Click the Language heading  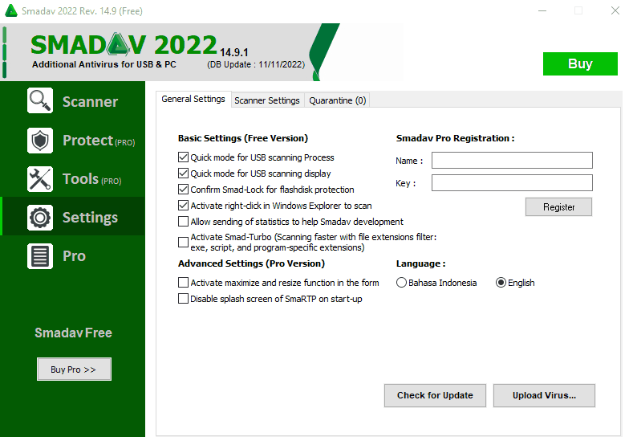420,264
